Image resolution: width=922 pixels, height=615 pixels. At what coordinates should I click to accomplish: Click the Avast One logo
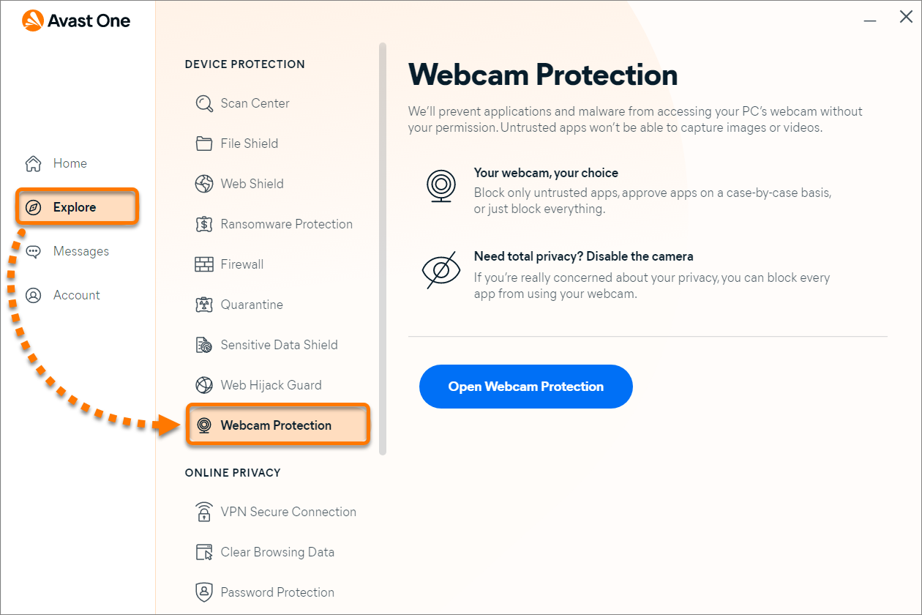tap(76, 20)
